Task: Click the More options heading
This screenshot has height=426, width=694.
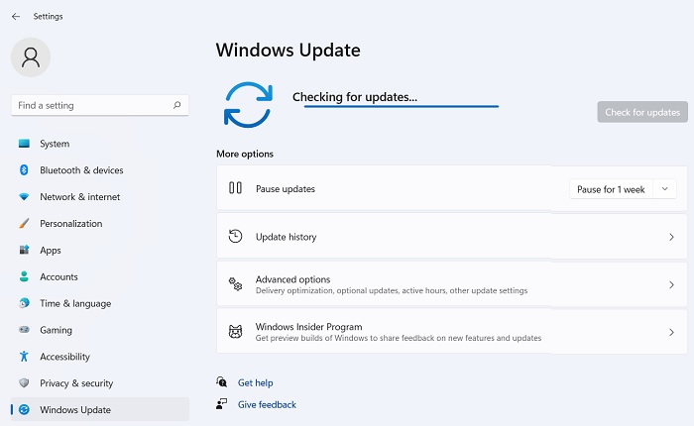Action: (x=245, y=154)
